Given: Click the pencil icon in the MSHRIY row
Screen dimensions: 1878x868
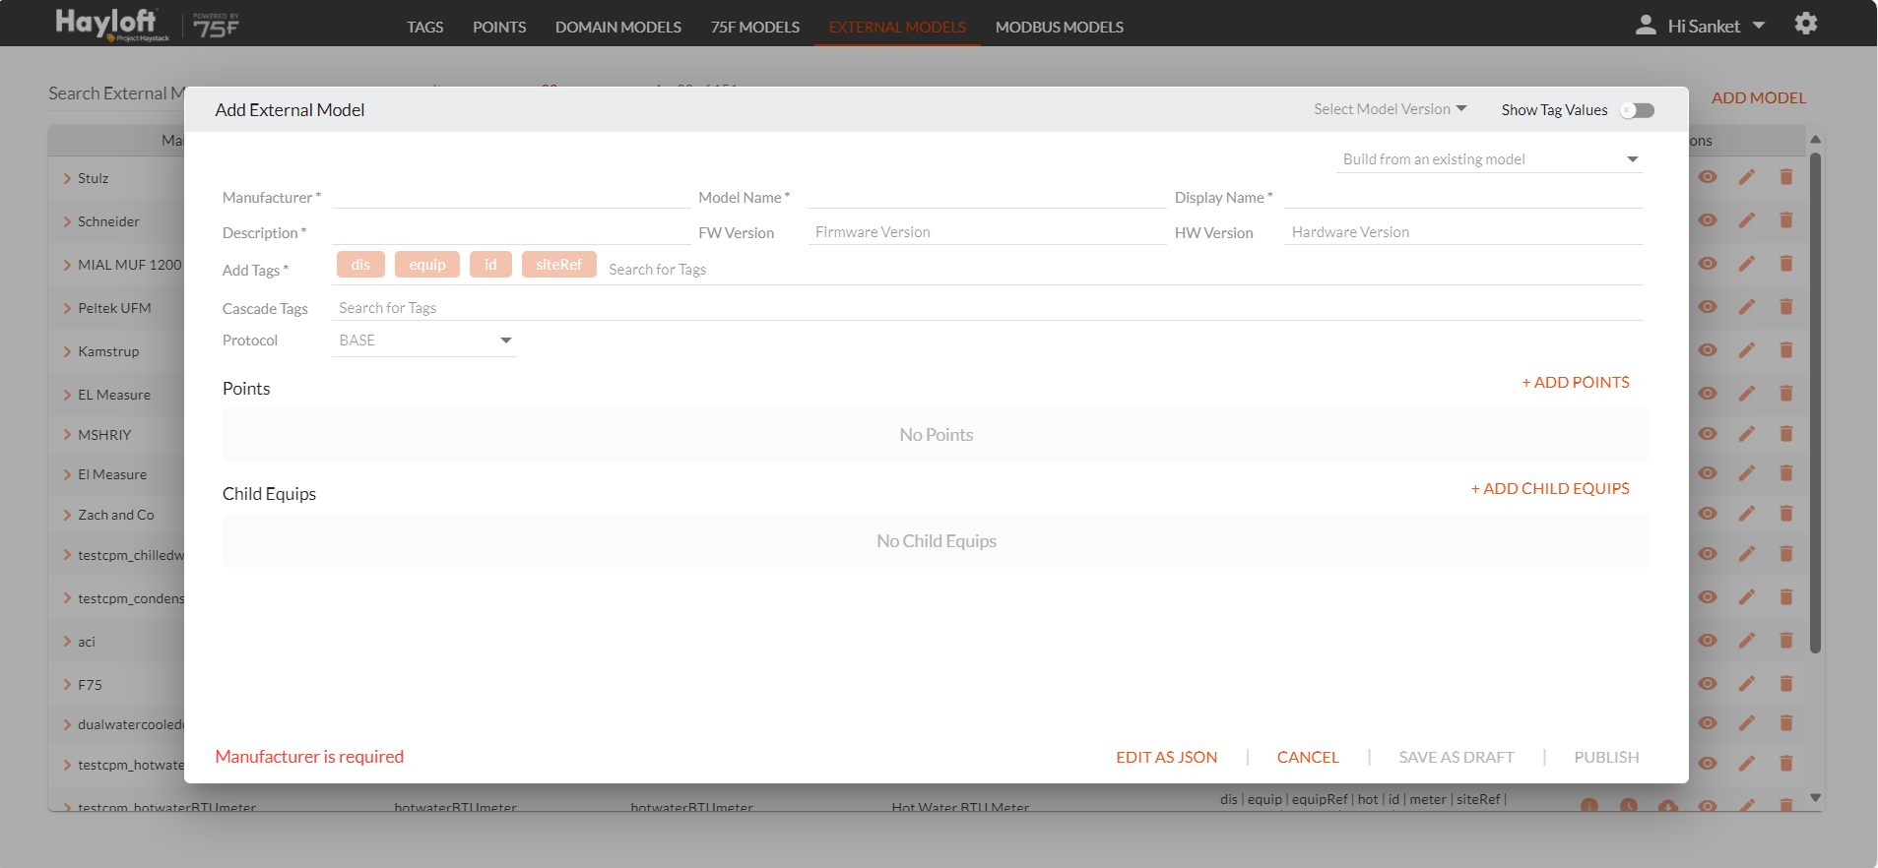Looking at the screenshot, I should [1746, 434].
